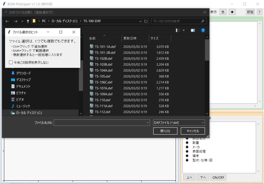
Task: Click the キャンセル cancel button
Action: coord(193,131)
